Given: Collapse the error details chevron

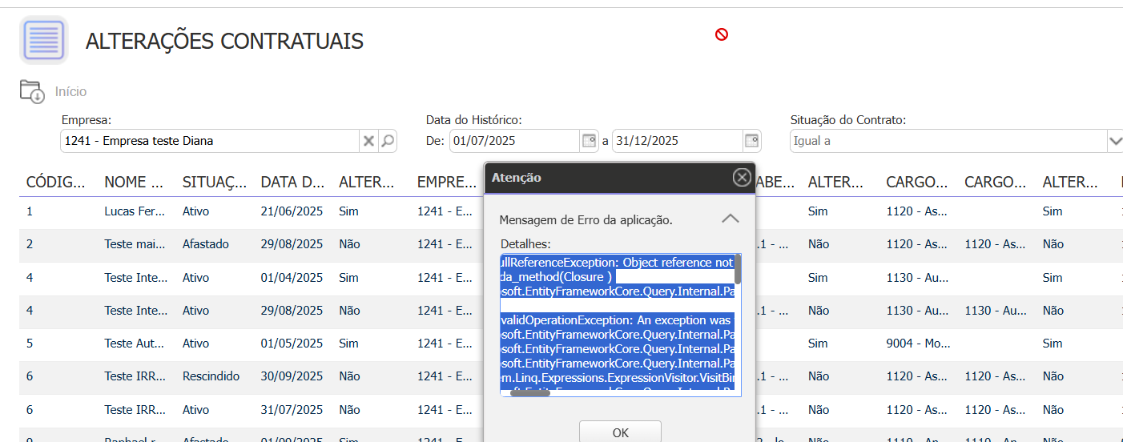Looking at the screenshot, I should click(x=730, y=219).
